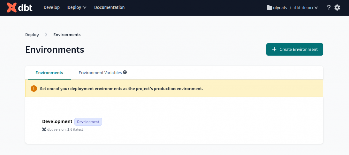Viewport: 349px width, 155px height.
Task: Open account settings via the gear icon
Action: tap(337, 7)
